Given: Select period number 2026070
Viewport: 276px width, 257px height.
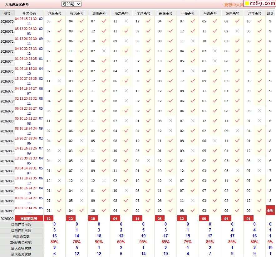Looking at the screenshot, I should click(x=7, y=21).
